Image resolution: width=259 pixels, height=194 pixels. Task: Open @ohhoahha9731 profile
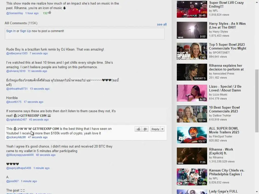click(x=17, y=89)
